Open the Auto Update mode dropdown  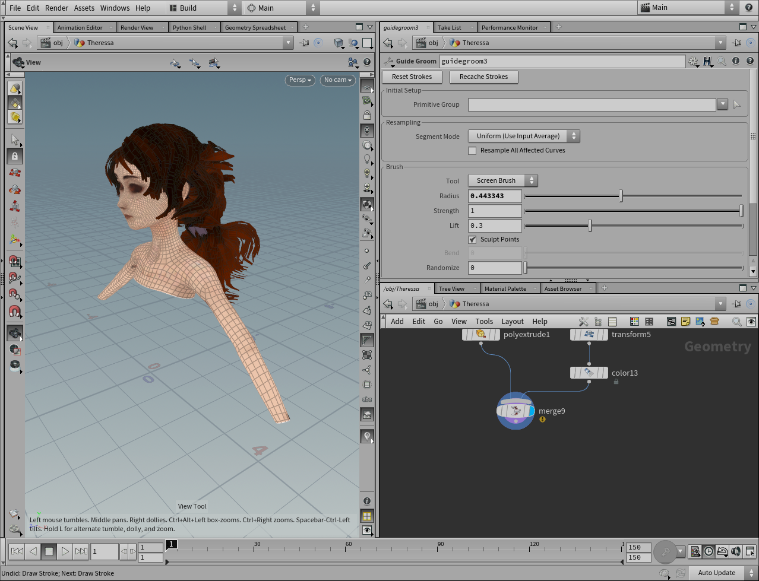(723, 573)
